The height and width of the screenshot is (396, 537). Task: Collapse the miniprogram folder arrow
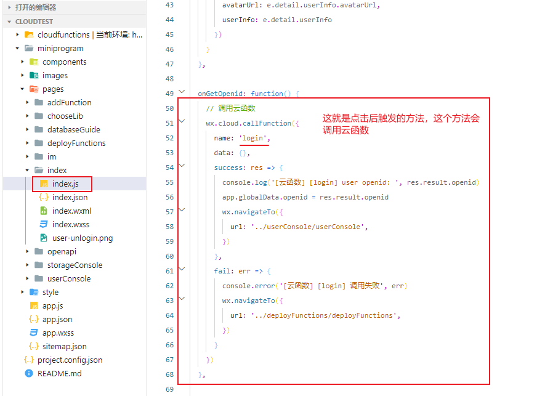click(17, 48)
